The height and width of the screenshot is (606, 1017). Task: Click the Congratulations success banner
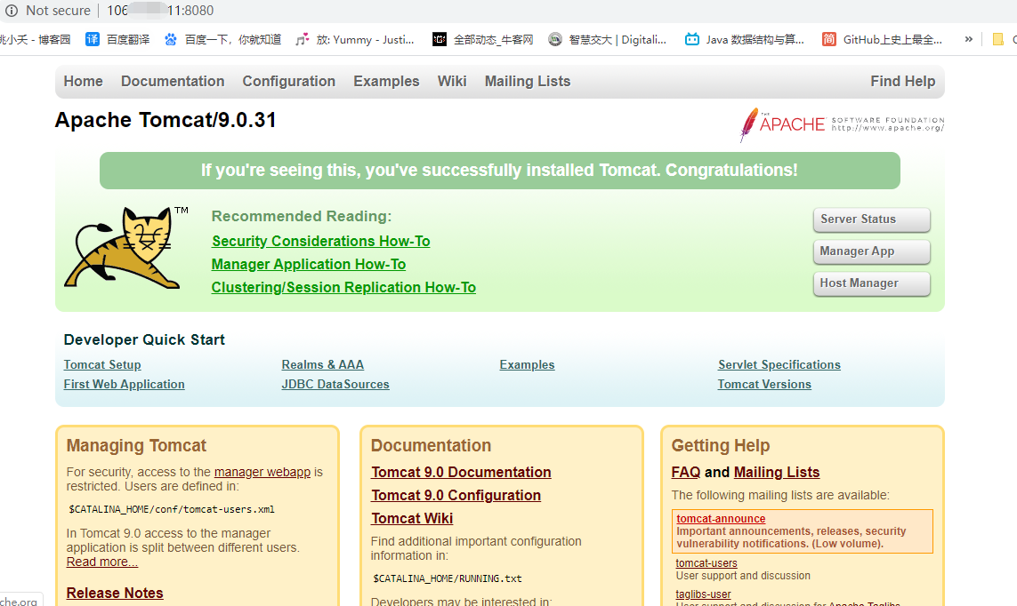pos(499,171)
